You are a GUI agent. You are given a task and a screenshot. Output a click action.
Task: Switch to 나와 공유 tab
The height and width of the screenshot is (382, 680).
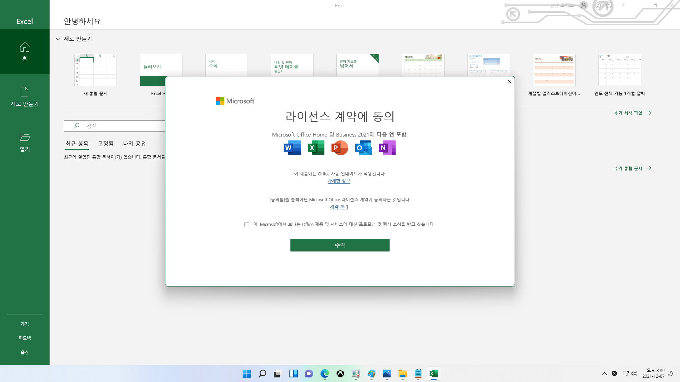134,144
